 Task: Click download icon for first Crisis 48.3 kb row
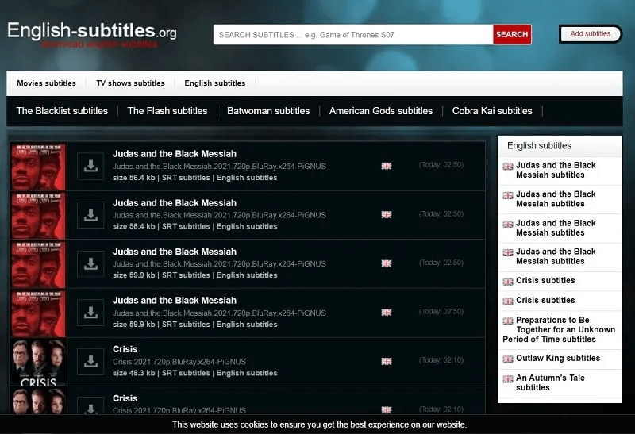tap(90, 361)
